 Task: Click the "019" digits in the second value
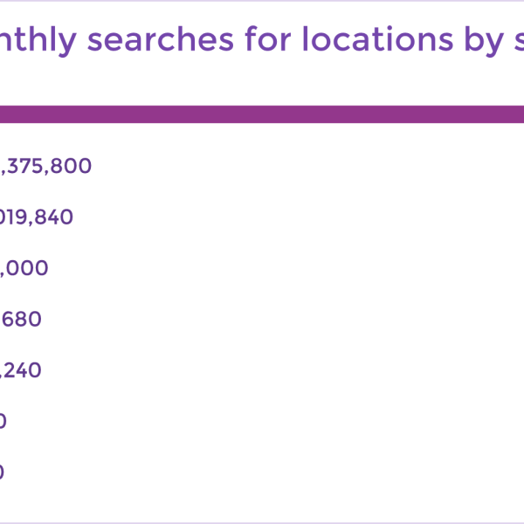point(13,217)
